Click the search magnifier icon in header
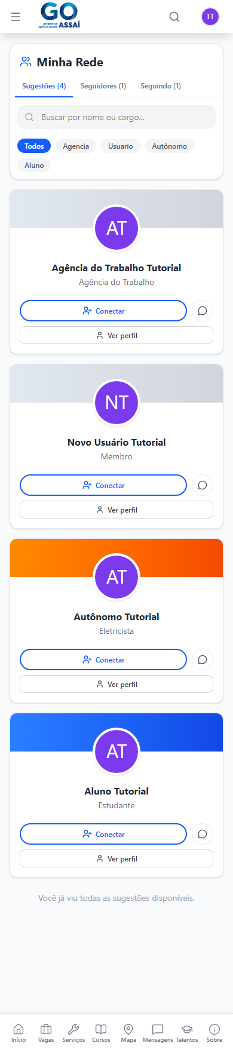Viewport: 233px width, 1052px height. coord(174,17)
